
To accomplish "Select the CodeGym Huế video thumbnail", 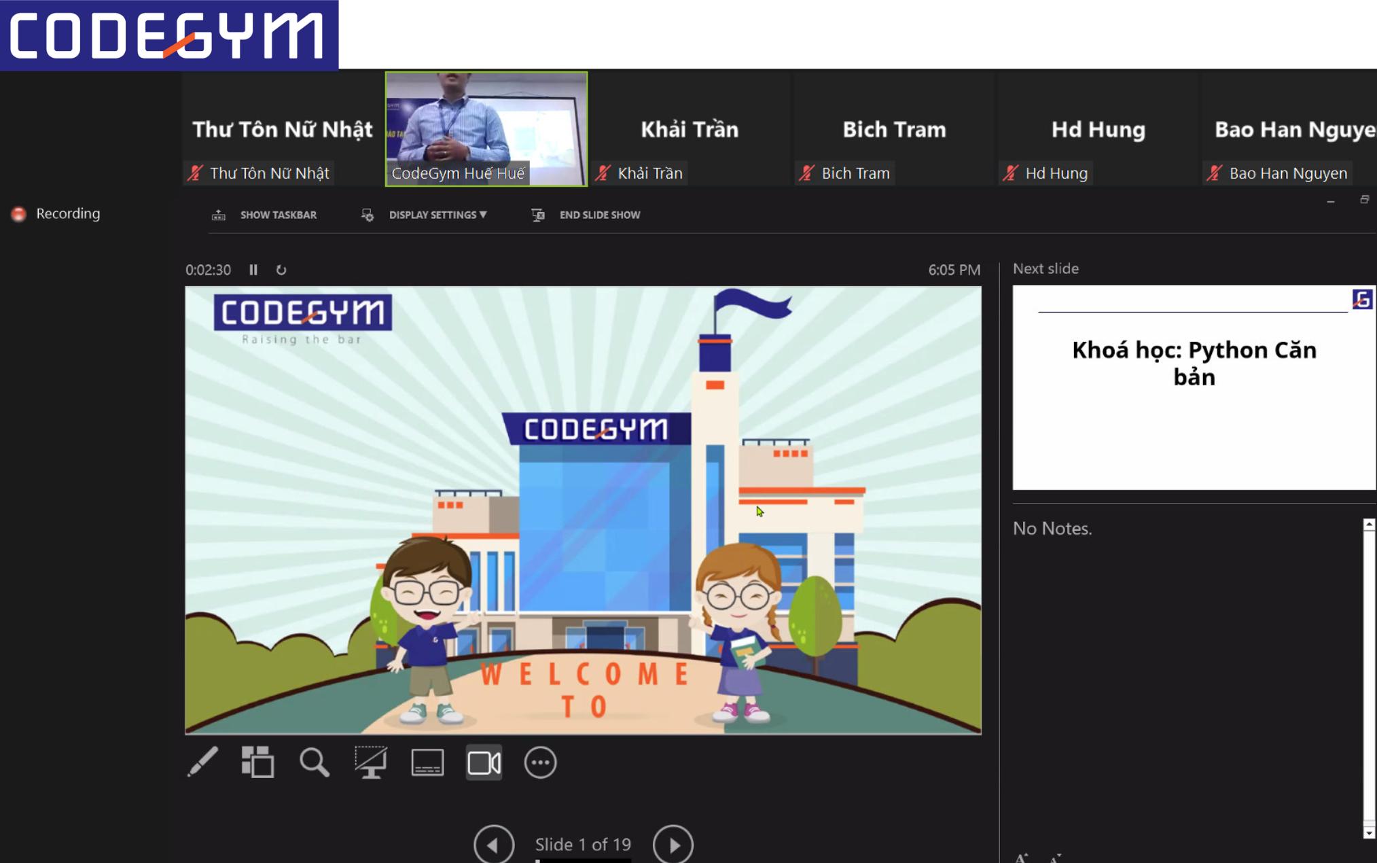I will pos(486,128).
